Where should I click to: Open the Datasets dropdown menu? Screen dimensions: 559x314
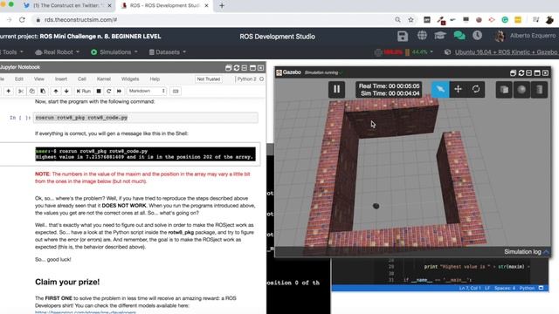(167, 52)
